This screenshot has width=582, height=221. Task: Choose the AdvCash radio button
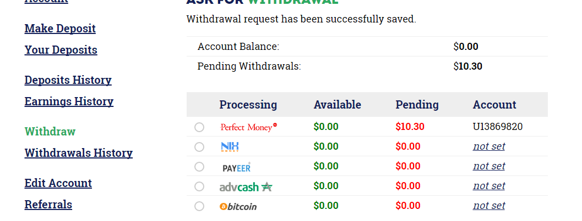(199, 186)
